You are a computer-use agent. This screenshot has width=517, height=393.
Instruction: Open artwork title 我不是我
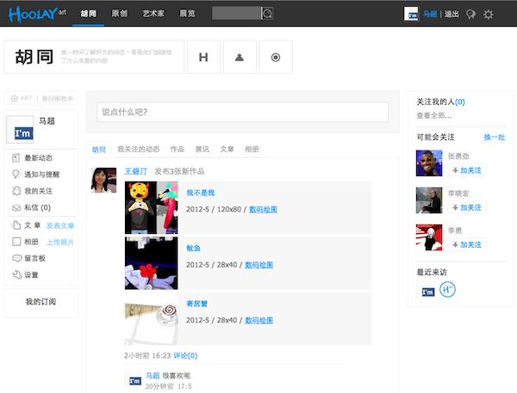[x=201, y=193]
